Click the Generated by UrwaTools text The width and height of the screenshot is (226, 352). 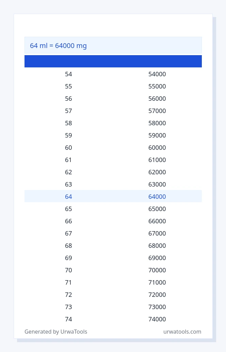pyautogui.click(x=56, y=332)
